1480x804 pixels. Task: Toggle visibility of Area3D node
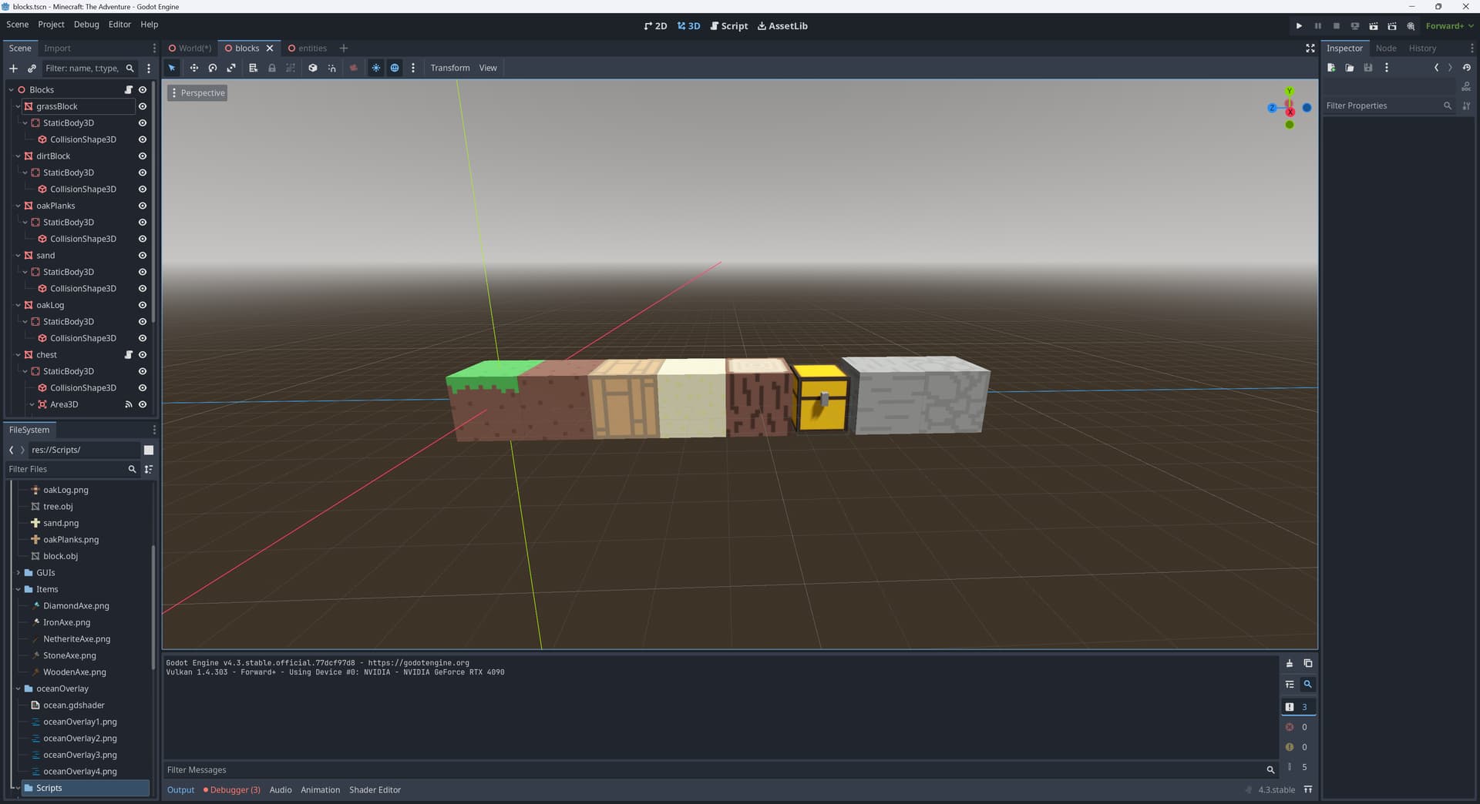click(x=143, y=404)
